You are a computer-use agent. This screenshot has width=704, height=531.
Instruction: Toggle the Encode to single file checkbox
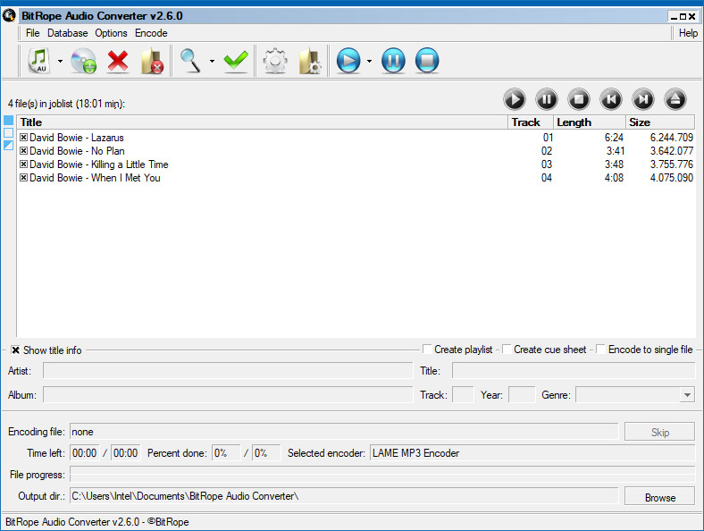click(x=601, y=350)
